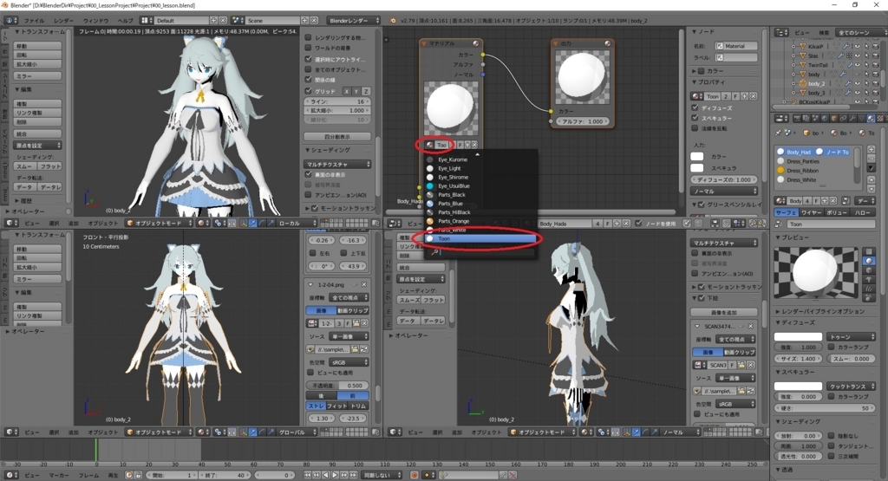Click specular color swatch in material panel
This screenshot has width=888, height=481.
point(798,386)
